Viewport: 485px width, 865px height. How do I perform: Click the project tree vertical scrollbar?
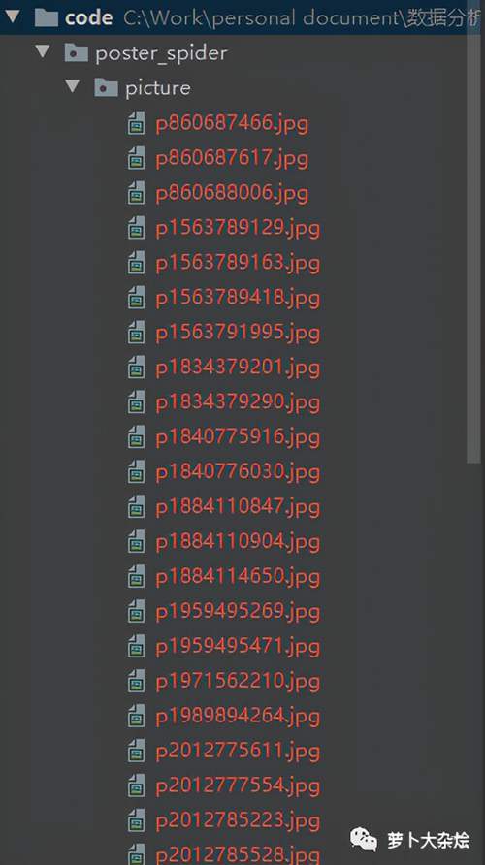[474, 232]
